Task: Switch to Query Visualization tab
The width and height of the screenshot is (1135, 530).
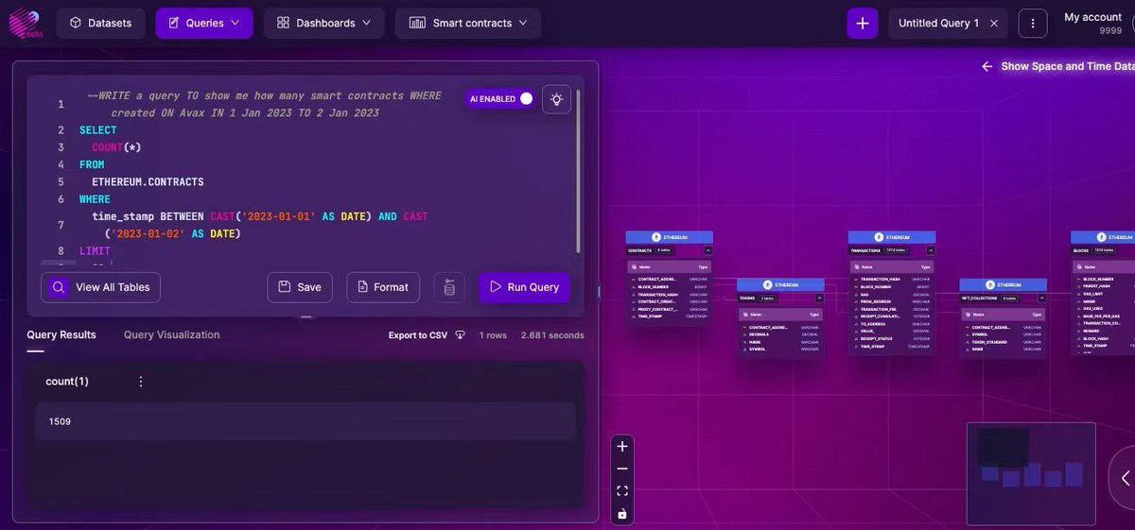Action: tap(171, 334)
